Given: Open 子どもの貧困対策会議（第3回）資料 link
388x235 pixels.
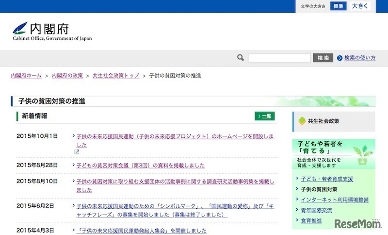Looking at the screenshot, I should coord(141,166).
